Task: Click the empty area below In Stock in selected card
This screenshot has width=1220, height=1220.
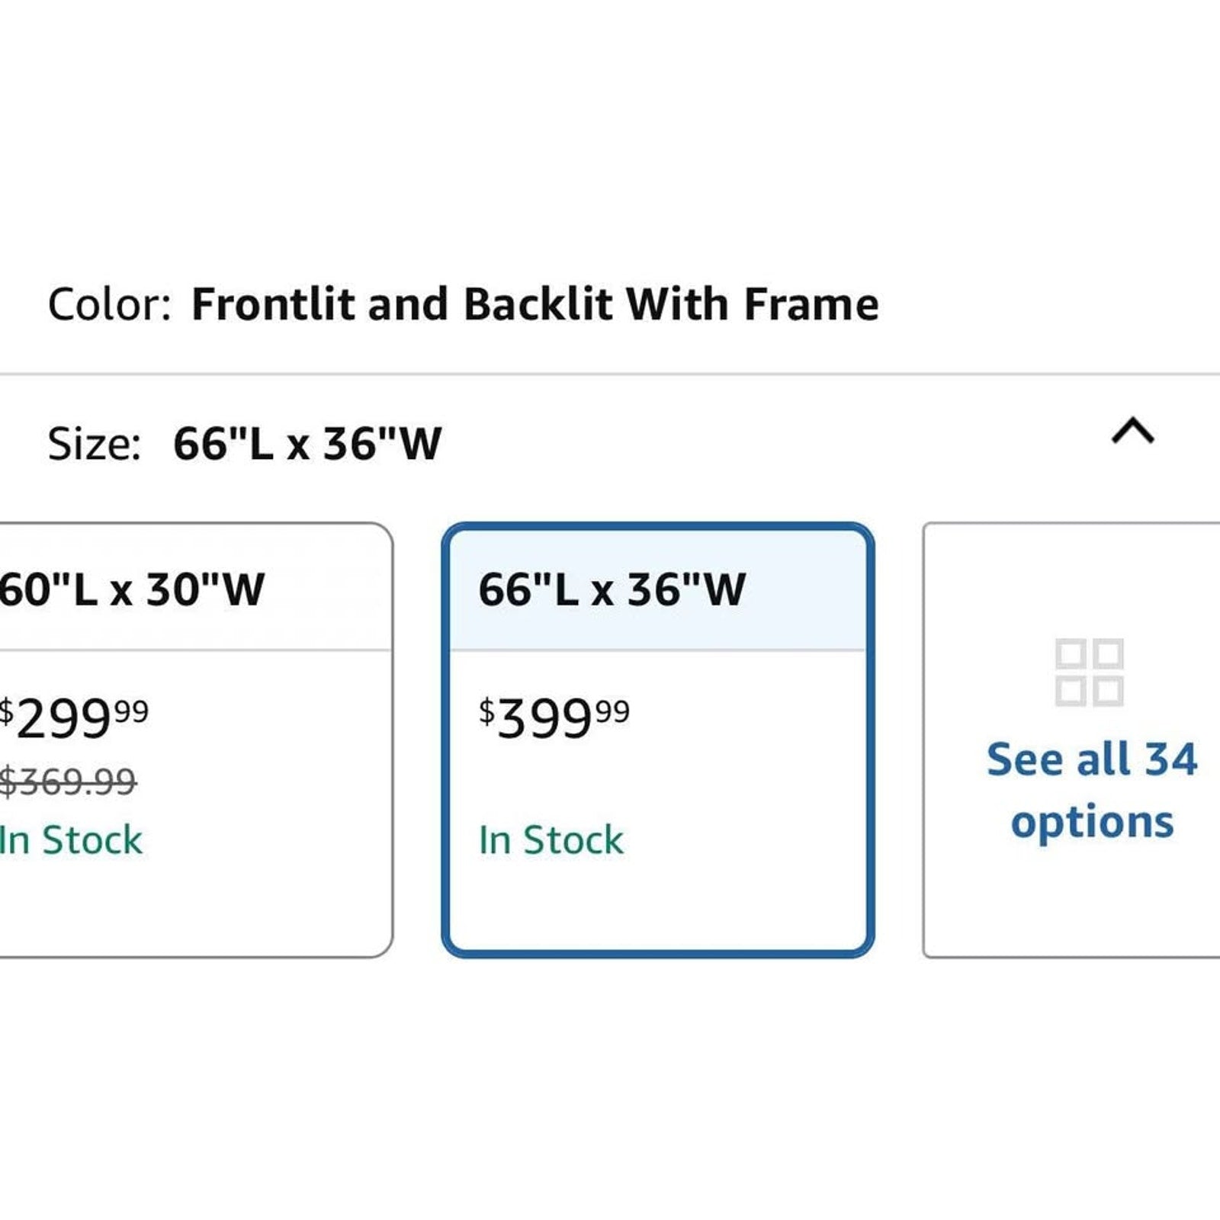Action: tap(657, 904)
